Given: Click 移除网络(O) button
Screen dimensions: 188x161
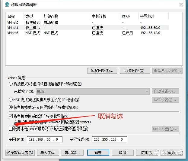Looking at the screenshot, I should [135, 71].
